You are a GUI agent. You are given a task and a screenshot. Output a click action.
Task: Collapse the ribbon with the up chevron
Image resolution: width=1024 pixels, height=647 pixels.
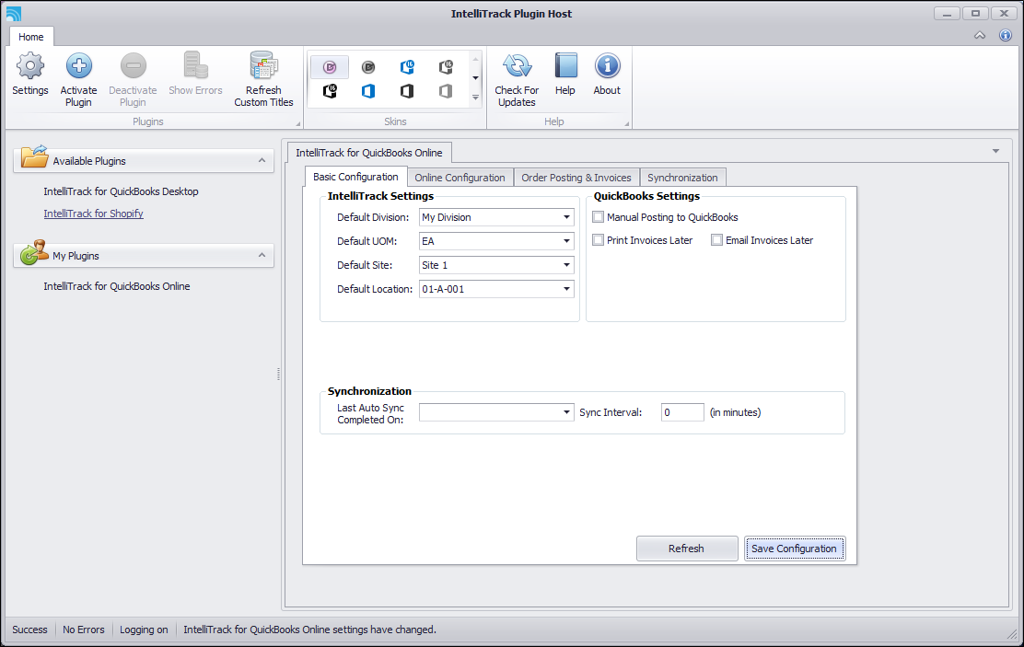pos(980,35)
